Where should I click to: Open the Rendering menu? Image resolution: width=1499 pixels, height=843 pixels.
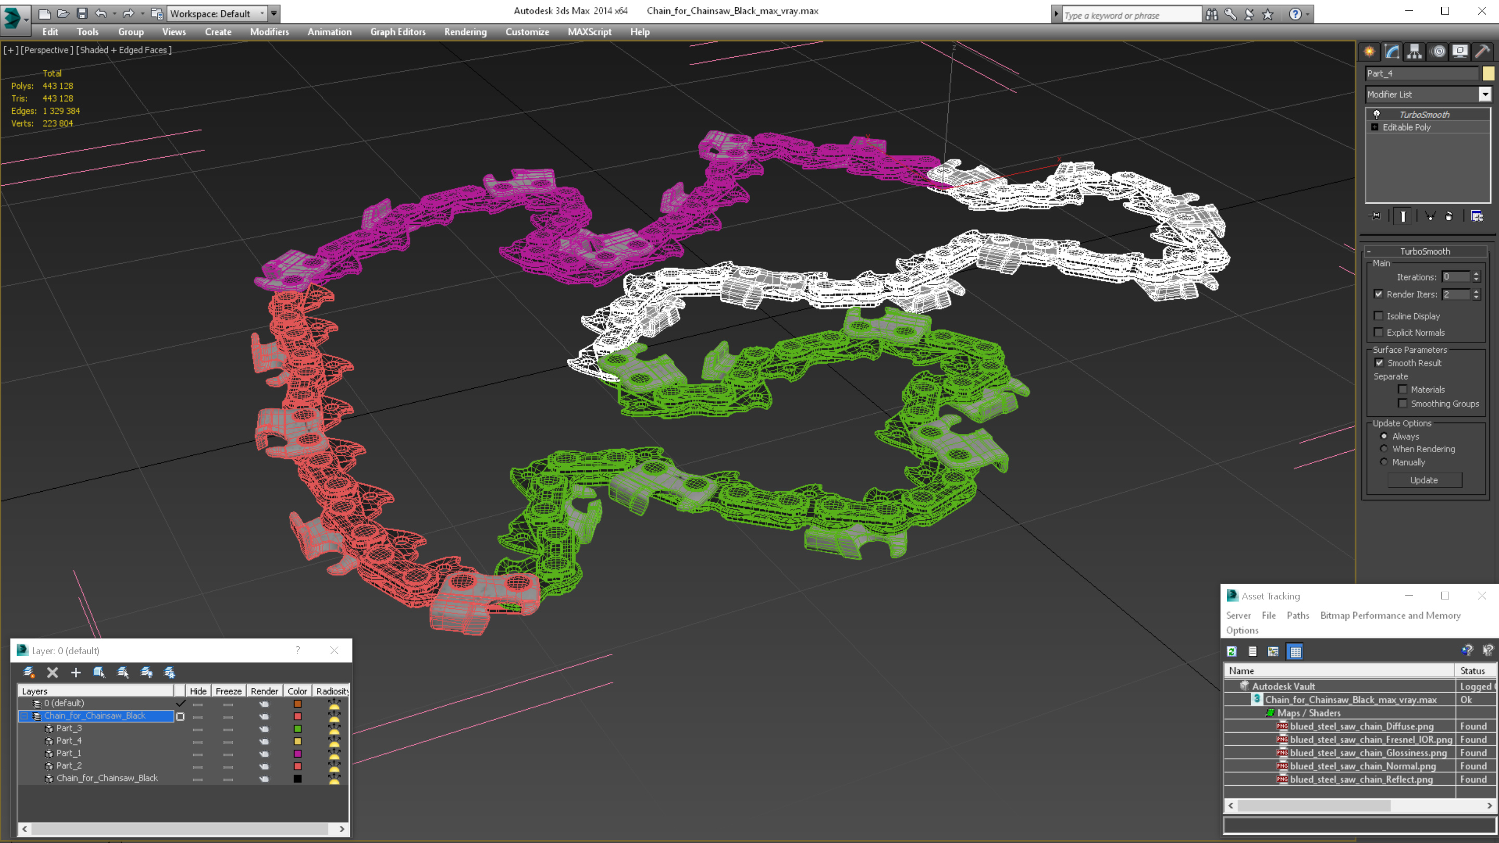(x=465, y=32)
